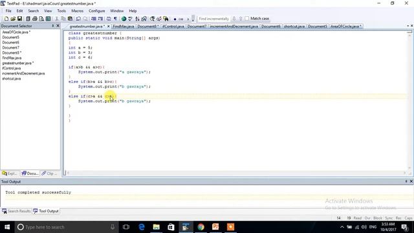
Task: Open File Explorer from the taskbar
Action: coord(157,227)
